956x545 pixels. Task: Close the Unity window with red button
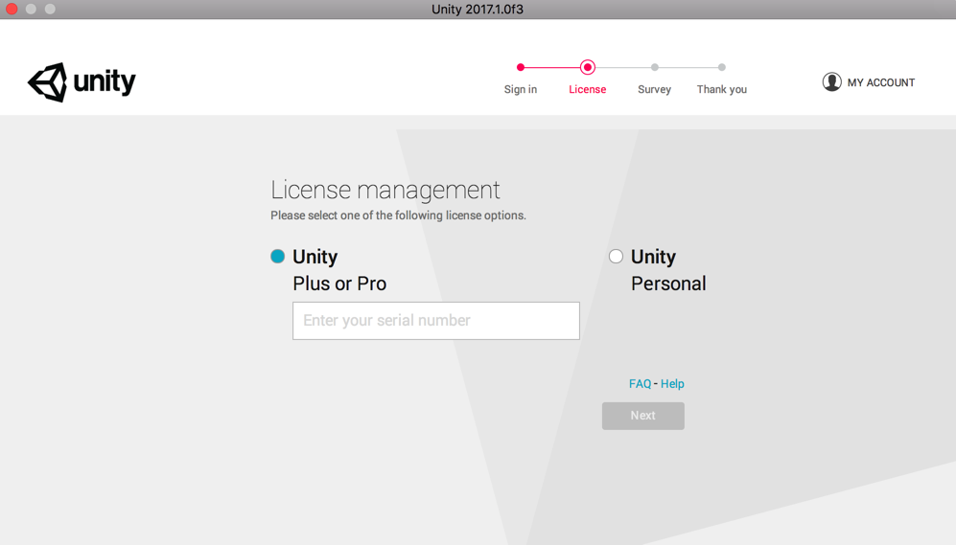click(x=12, y=10)
